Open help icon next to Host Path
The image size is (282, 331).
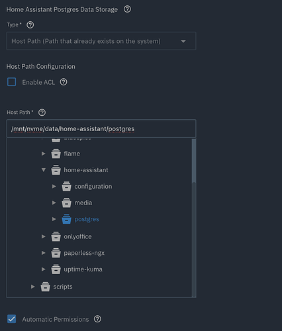(x=42, y=113)
